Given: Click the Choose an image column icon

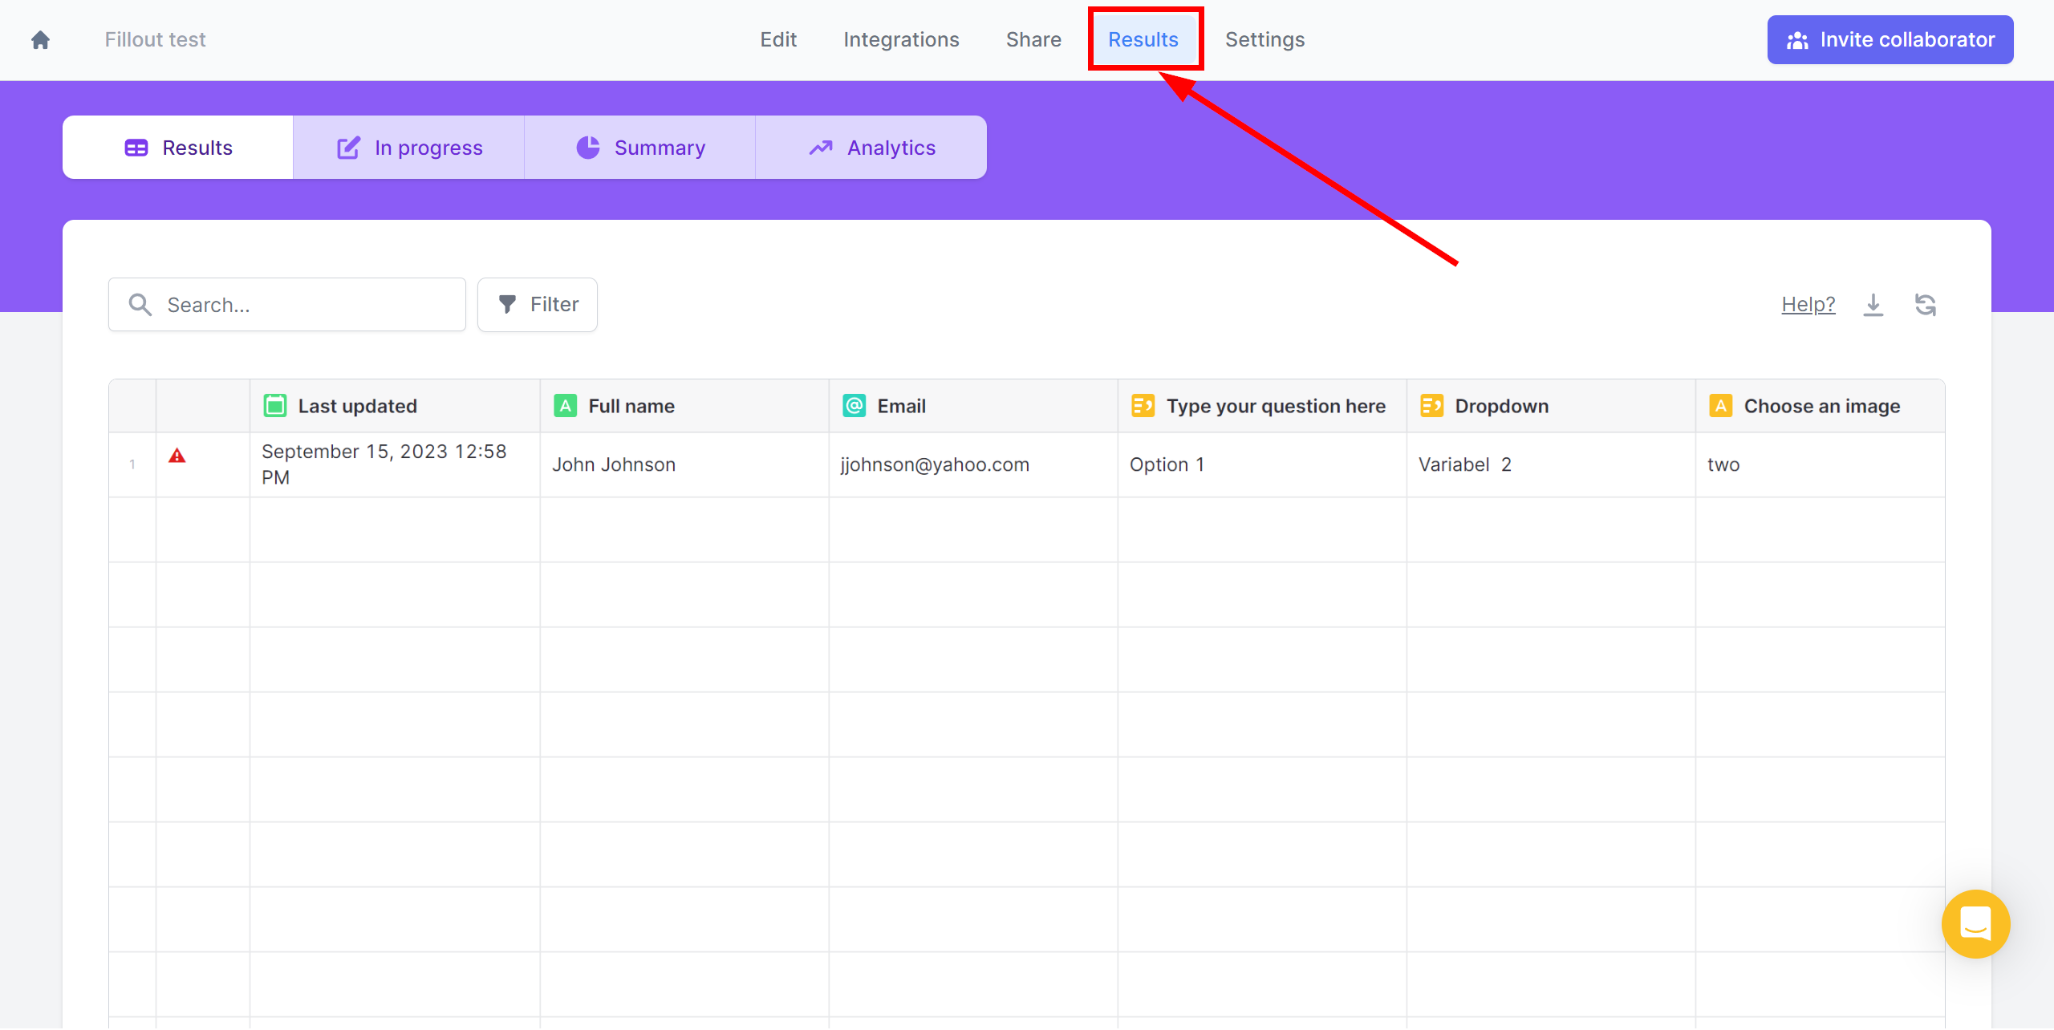Looking at the screenshot, I should tap(1721, 406).
